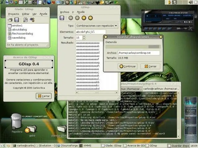The width and height of the screenshot is (198, 148).
Task: Select filechooserdialog in Glade project list
Action: (x=28, y=34)
